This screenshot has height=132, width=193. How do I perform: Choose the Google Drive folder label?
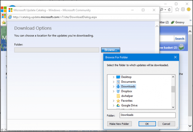click(129, 105)
